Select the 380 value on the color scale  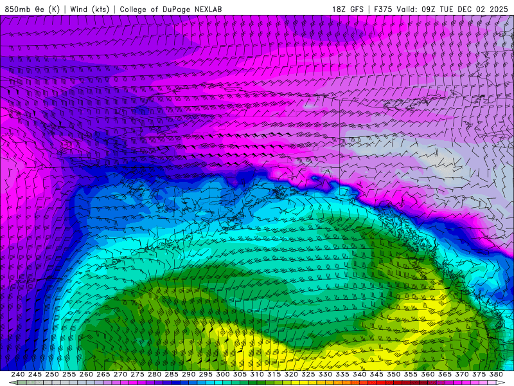tap(496, 374)
